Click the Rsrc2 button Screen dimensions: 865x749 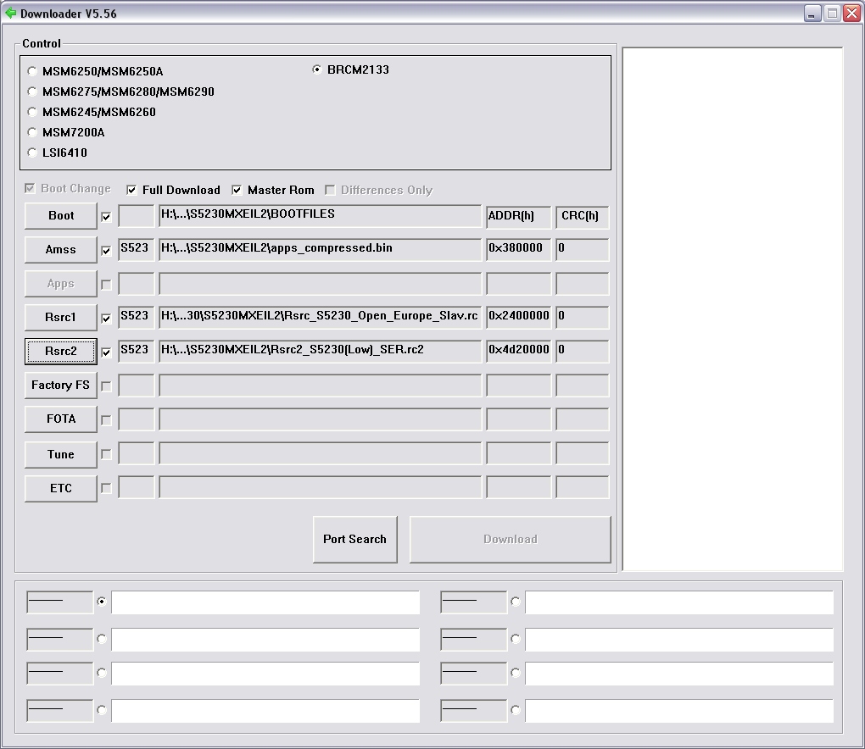pos(61,352)
